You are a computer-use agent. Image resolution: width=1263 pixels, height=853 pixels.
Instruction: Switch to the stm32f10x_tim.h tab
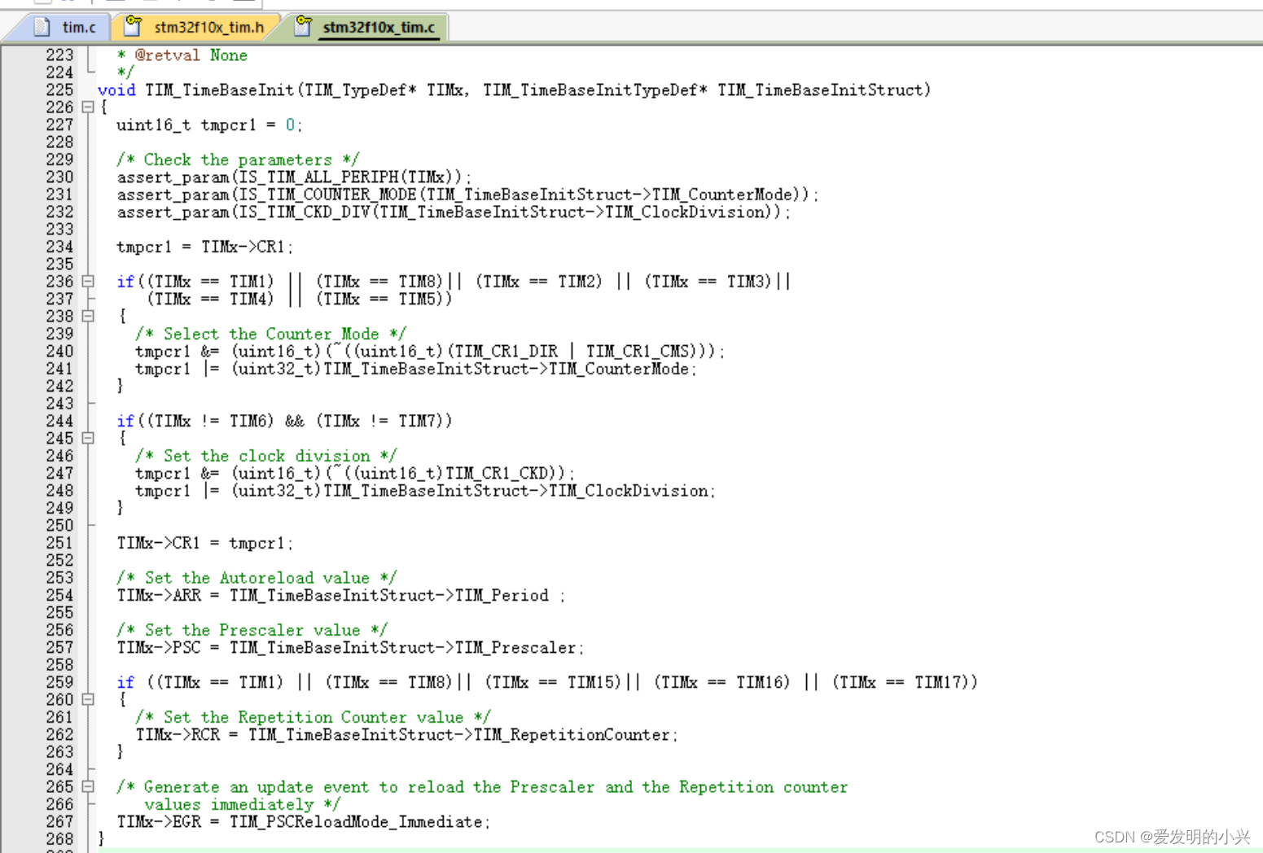(195, 27)
